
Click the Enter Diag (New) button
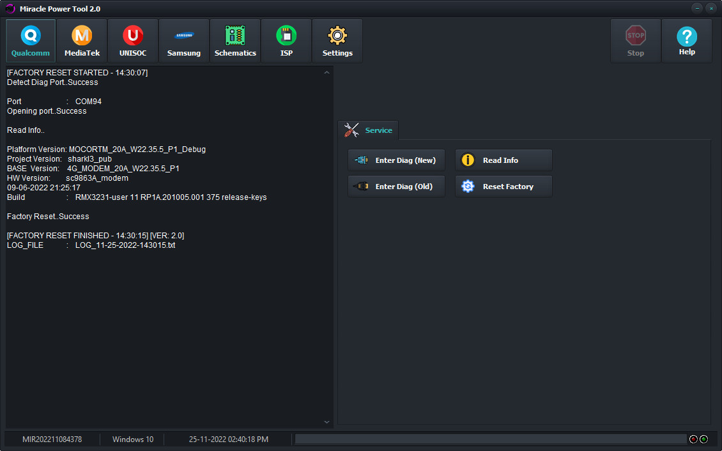[x=396, y=160]
